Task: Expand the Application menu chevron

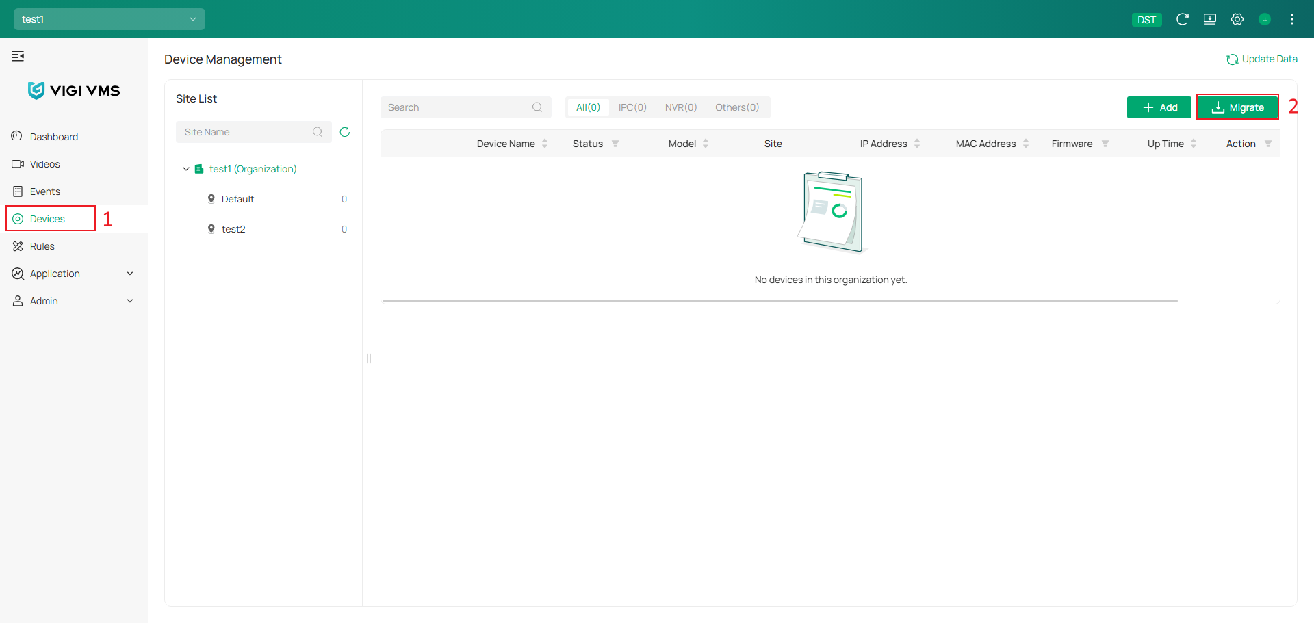Action: click(130, 274)
